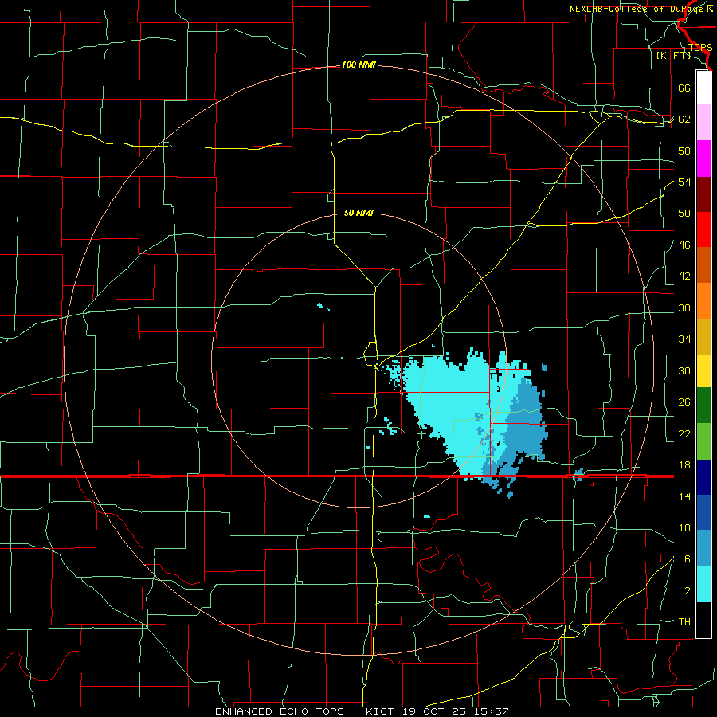717x717 pixels.
Task: Pick the bright orange legend swatch
Action: (x=703, y=301)
